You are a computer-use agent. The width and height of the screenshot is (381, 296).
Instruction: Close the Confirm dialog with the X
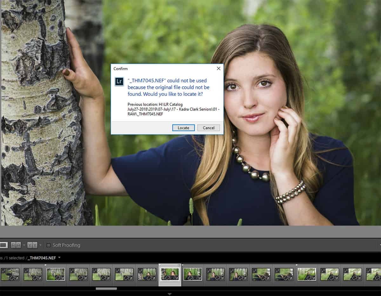coord(218,68)
